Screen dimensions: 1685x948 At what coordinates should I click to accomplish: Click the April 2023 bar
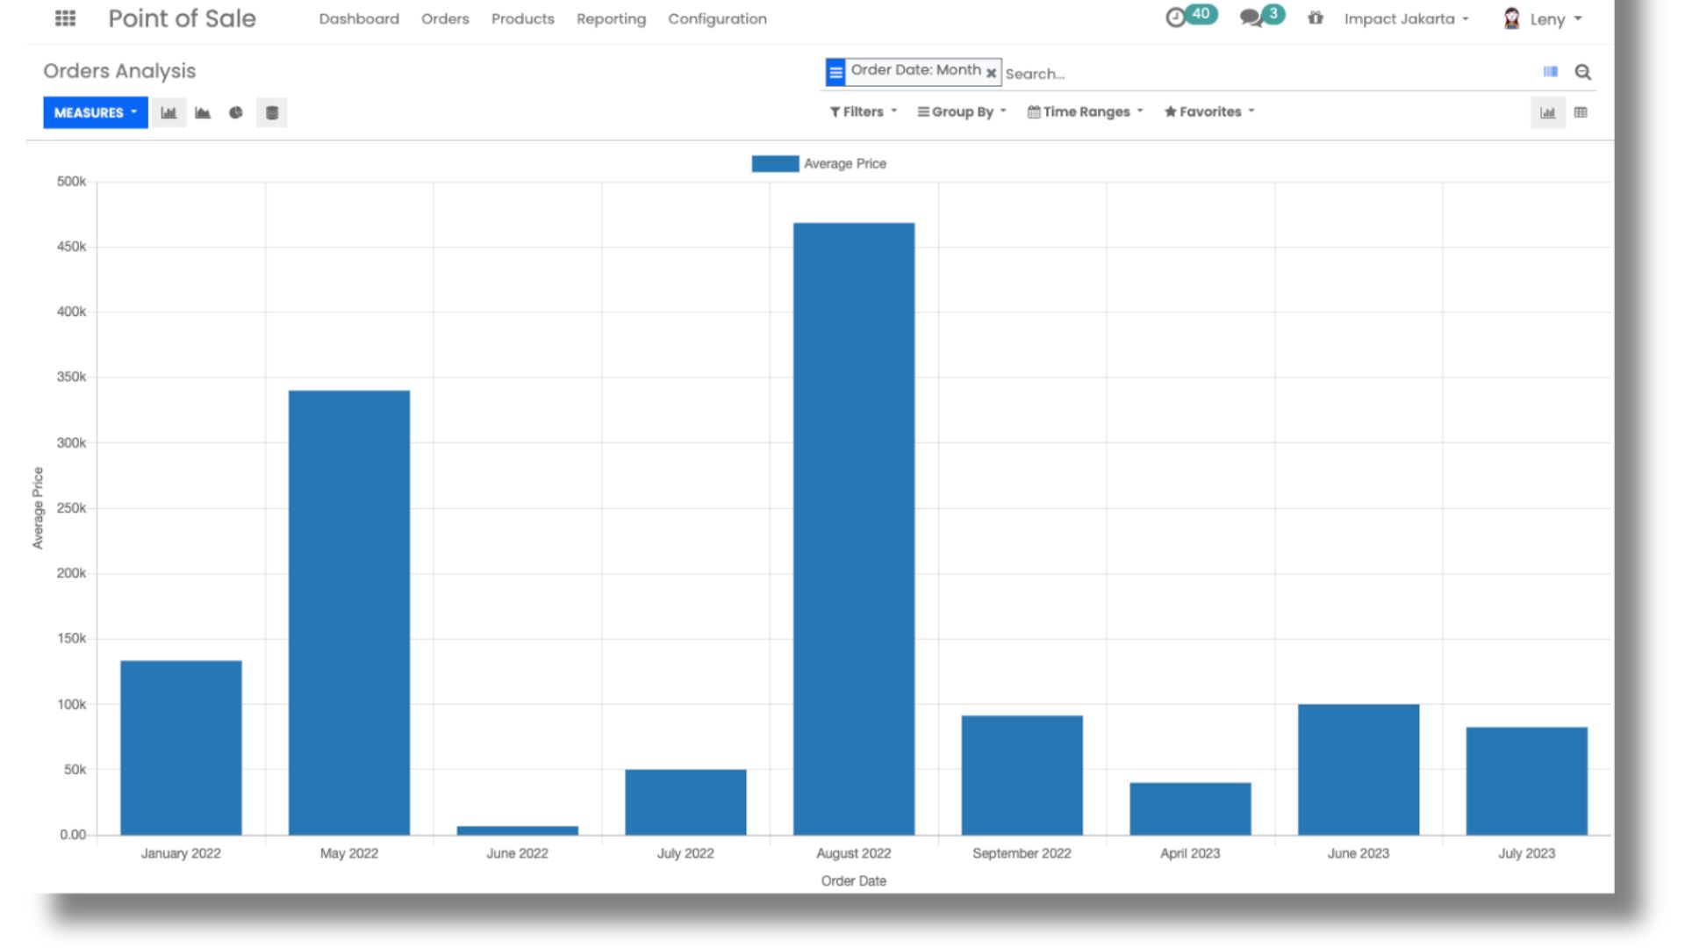point(1190,808)
